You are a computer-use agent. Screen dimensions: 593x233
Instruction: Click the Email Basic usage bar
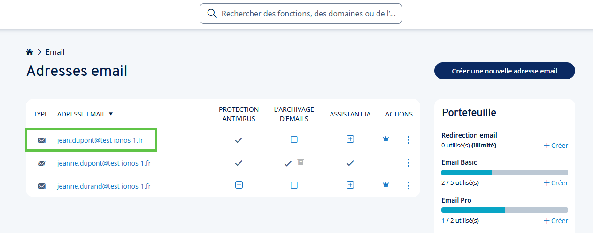coord(505,173)
